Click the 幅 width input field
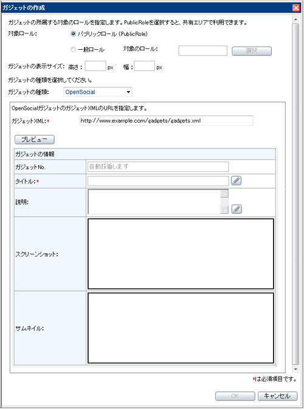The height and width of the screenshot is (410, 304). pos(144,66)
